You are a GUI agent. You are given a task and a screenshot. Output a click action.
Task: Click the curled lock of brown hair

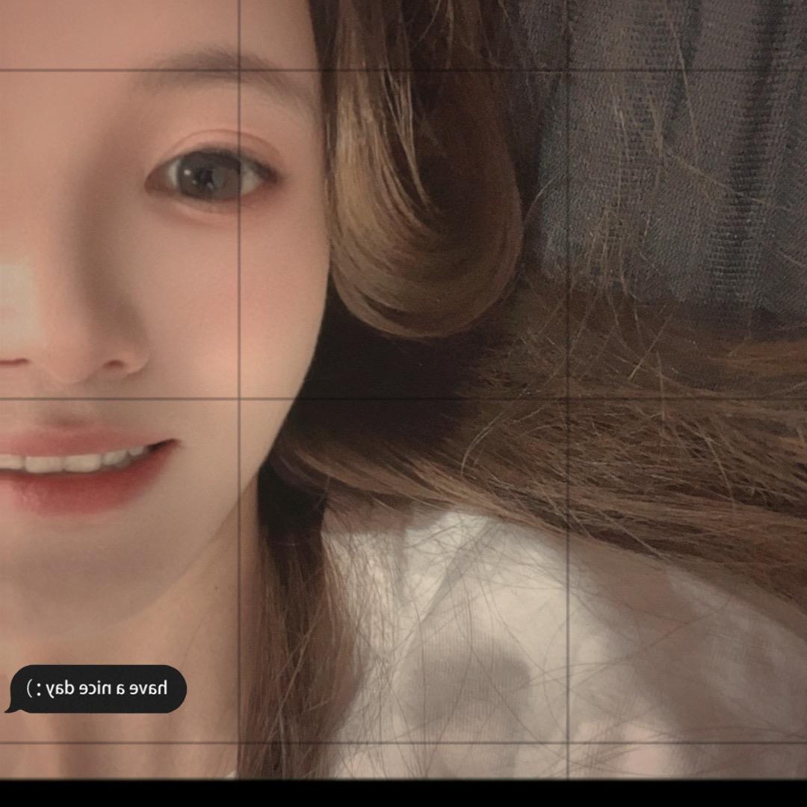[x=418, y=247]
